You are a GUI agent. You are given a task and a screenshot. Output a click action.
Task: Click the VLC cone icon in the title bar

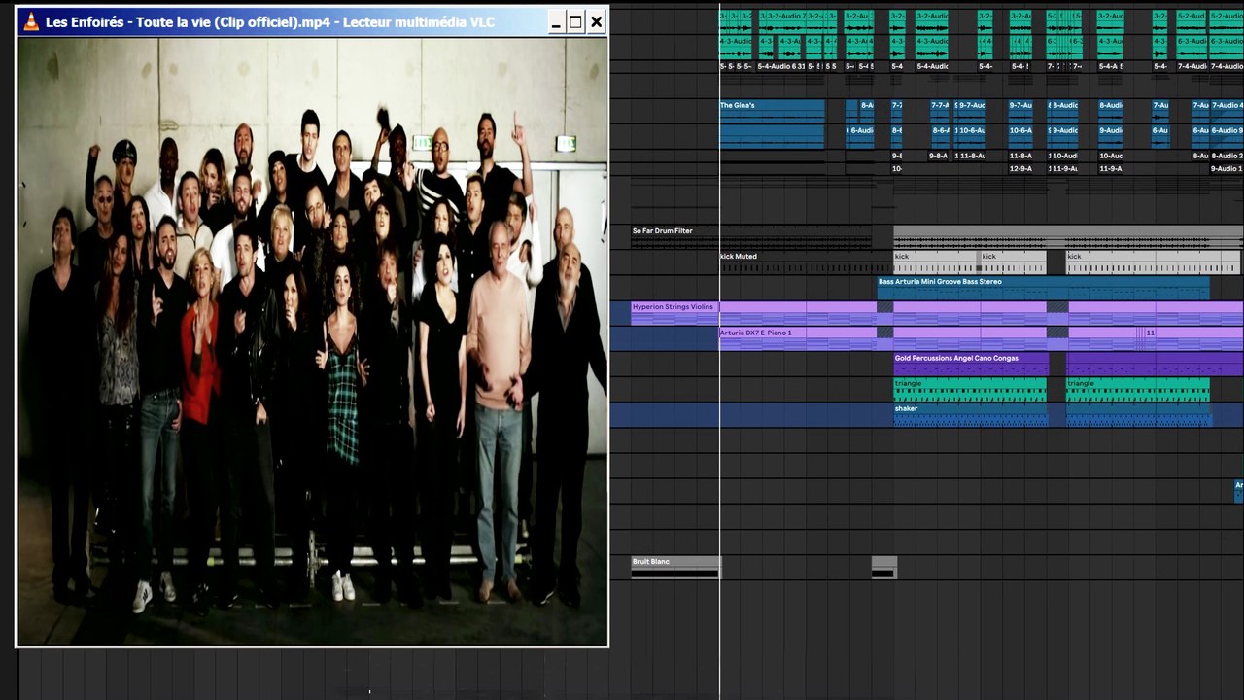click(x=31, y=21)
